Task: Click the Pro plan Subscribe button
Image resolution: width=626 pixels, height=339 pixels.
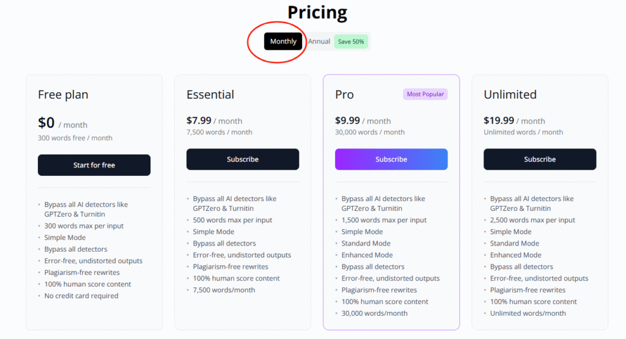Action: point(391,159)
